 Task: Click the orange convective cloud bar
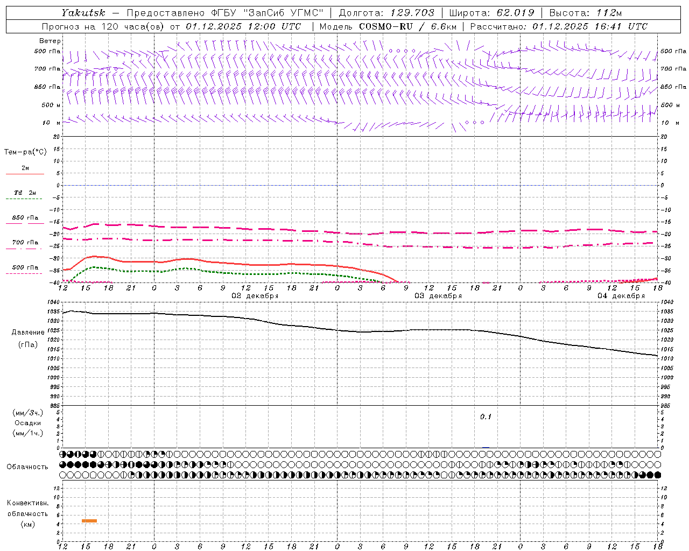click(x=89, y=521)
